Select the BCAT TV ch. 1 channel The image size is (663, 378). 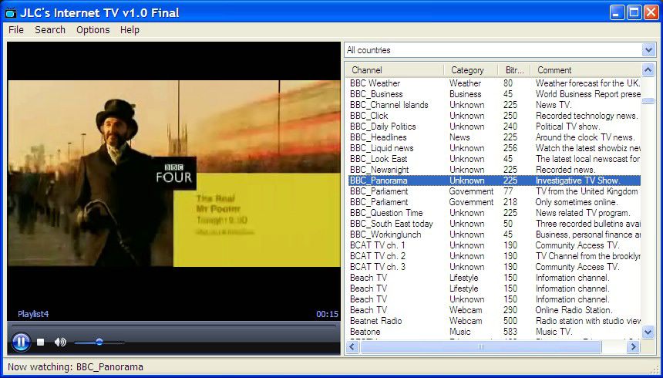click(494, 245)
